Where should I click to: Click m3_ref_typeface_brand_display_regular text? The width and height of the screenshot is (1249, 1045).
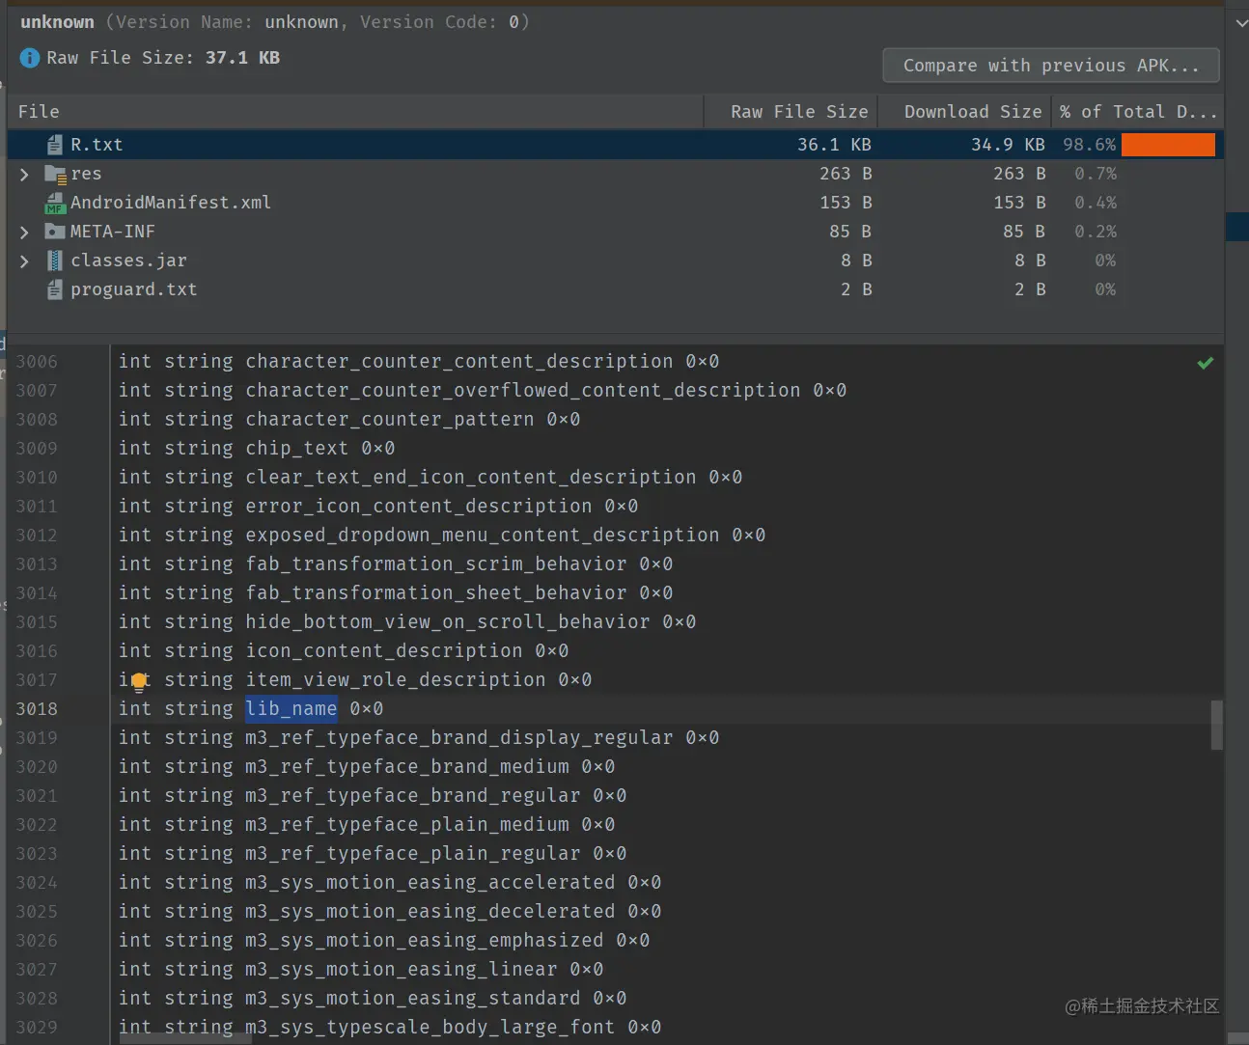[x=459, y=738]
